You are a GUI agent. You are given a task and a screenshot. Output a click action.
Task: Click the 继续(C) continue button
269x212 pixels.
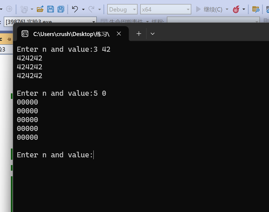point(209,9)
